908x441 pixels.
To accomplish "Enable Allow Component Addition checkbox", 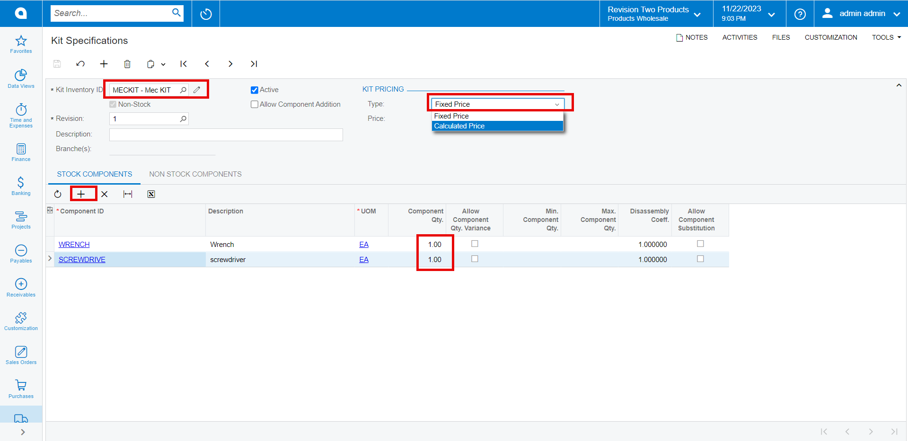I will pyautogui.click(x=255, y=104).
